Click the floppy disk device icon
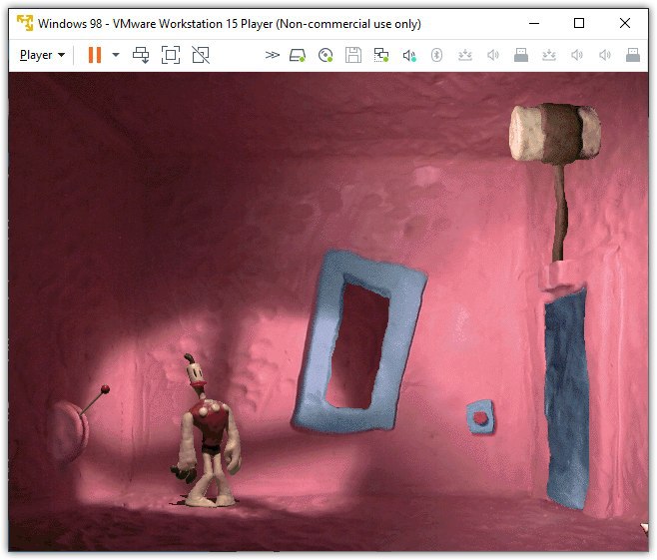Viewport: 657px width, 560px height. 353,55
